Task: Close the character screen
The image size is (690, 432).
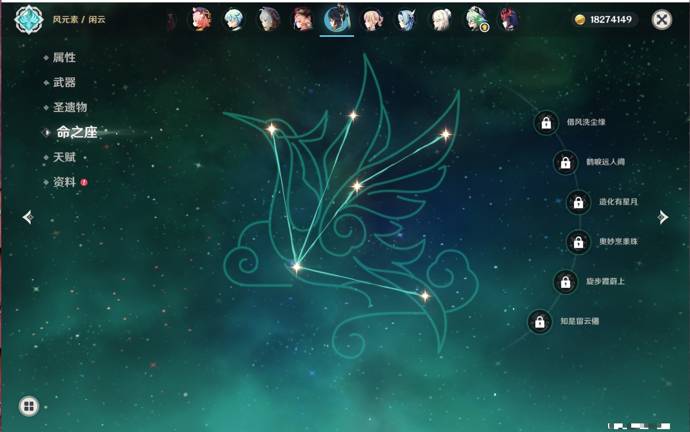Action: point(662,20)
